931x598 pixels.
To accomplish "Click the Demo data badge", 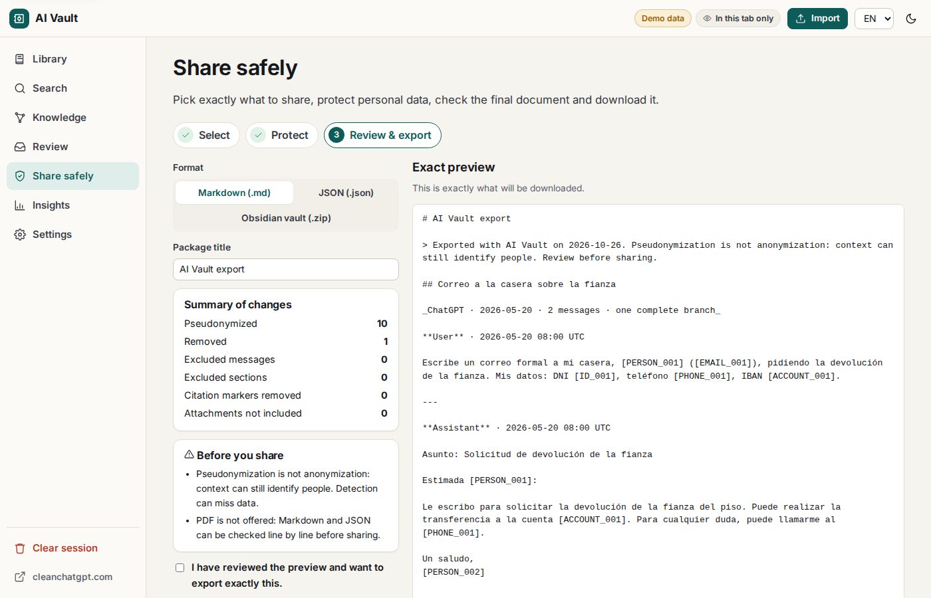I will pyautogui.click(x=663, y=19).
